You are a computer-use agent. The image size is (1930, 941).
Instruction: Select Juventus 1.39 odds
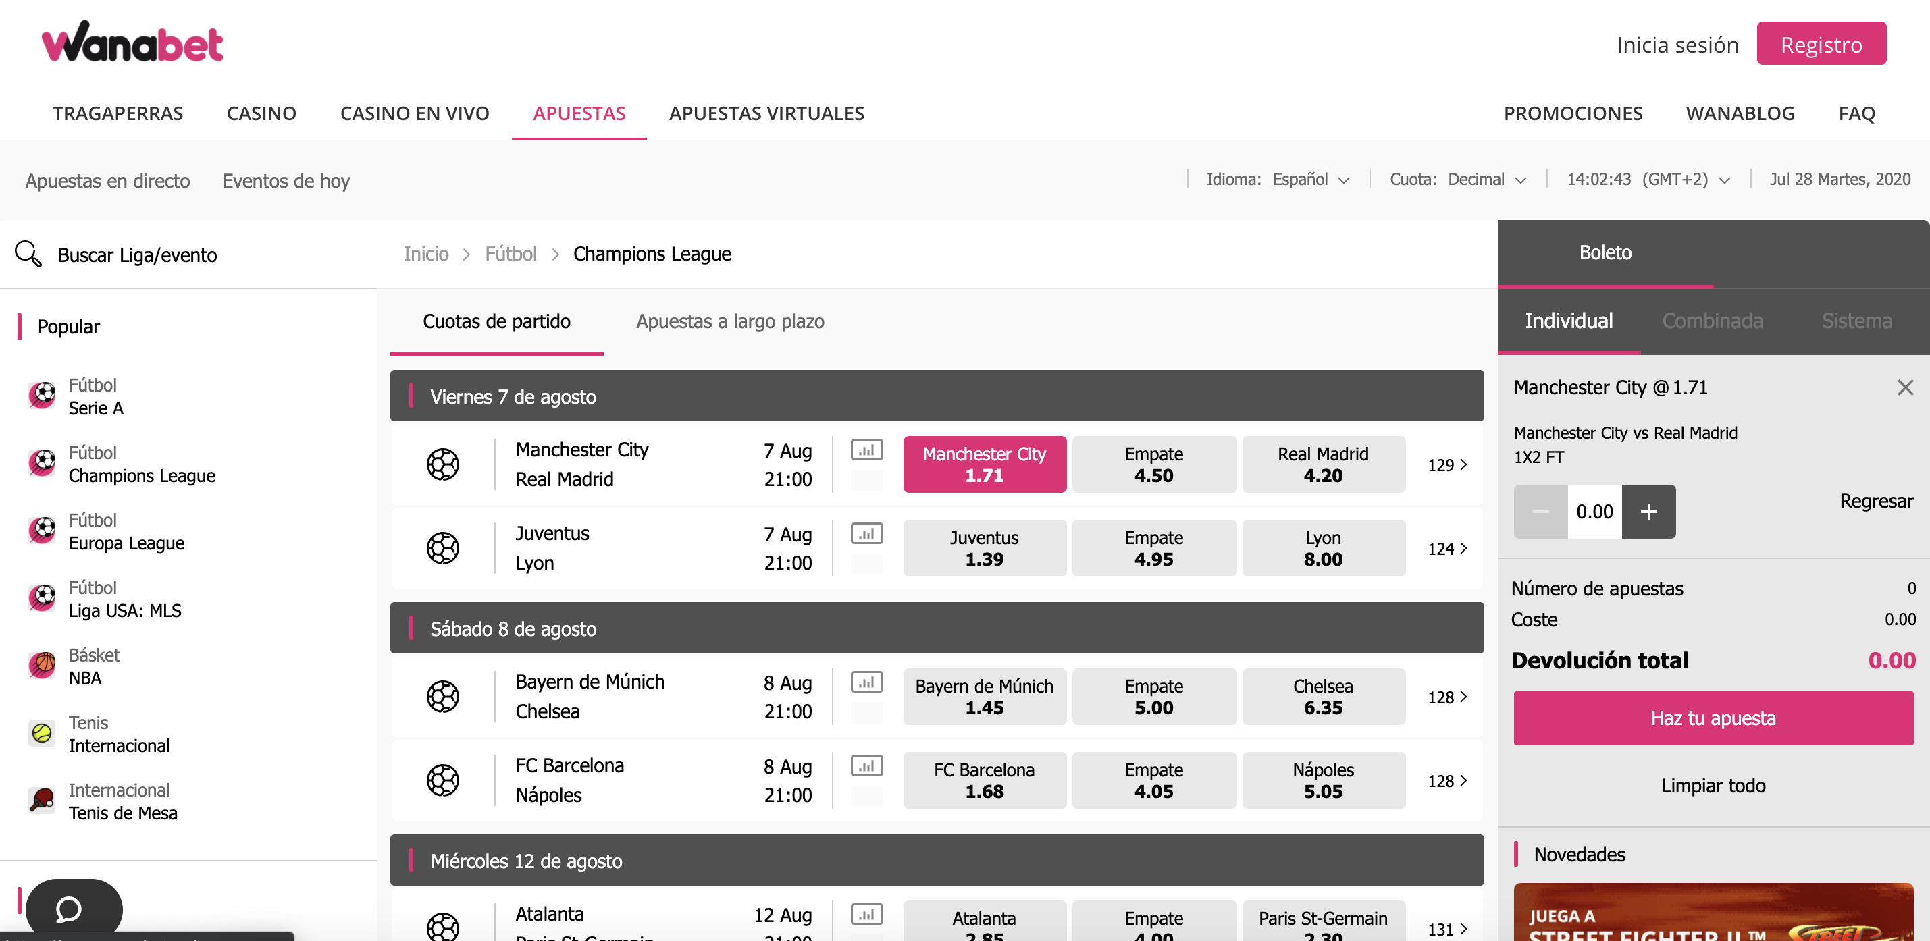coord(985,548)
